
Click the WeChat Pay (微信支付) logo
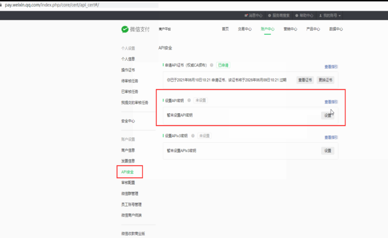(135, 29)
